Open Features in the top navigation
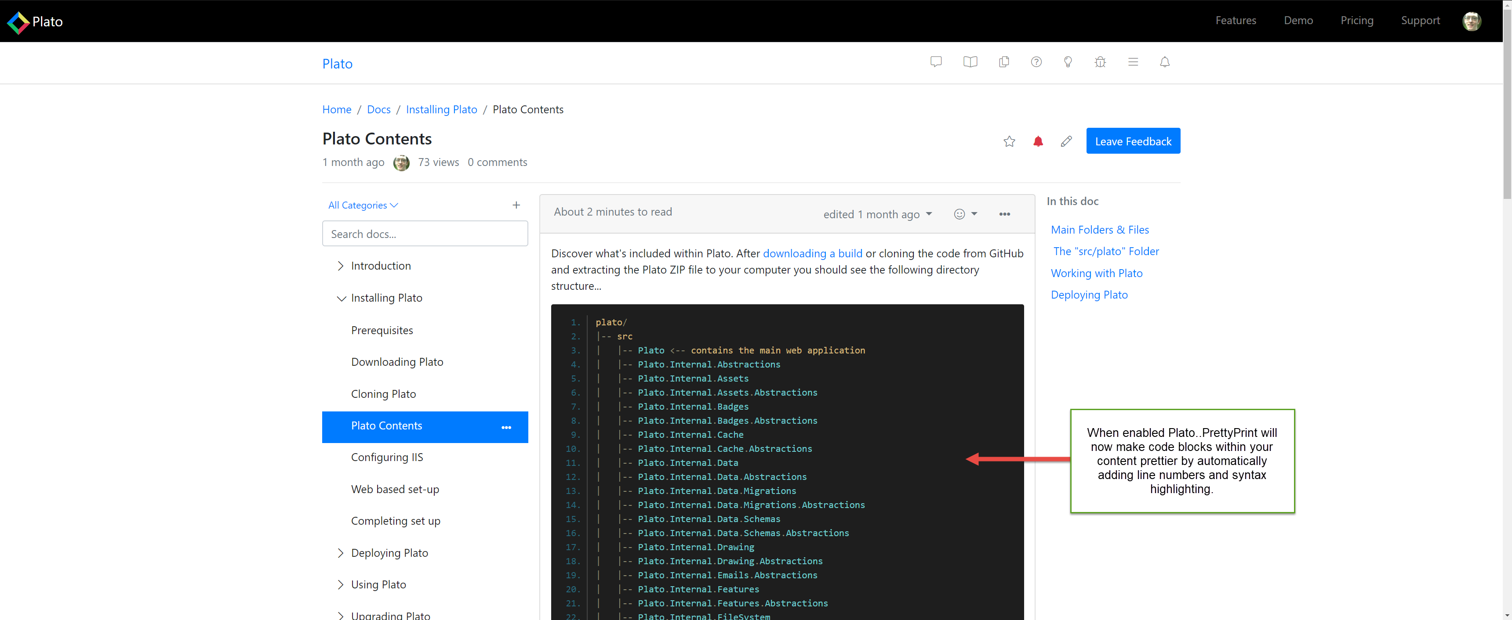 click(x=1236, y=21)
